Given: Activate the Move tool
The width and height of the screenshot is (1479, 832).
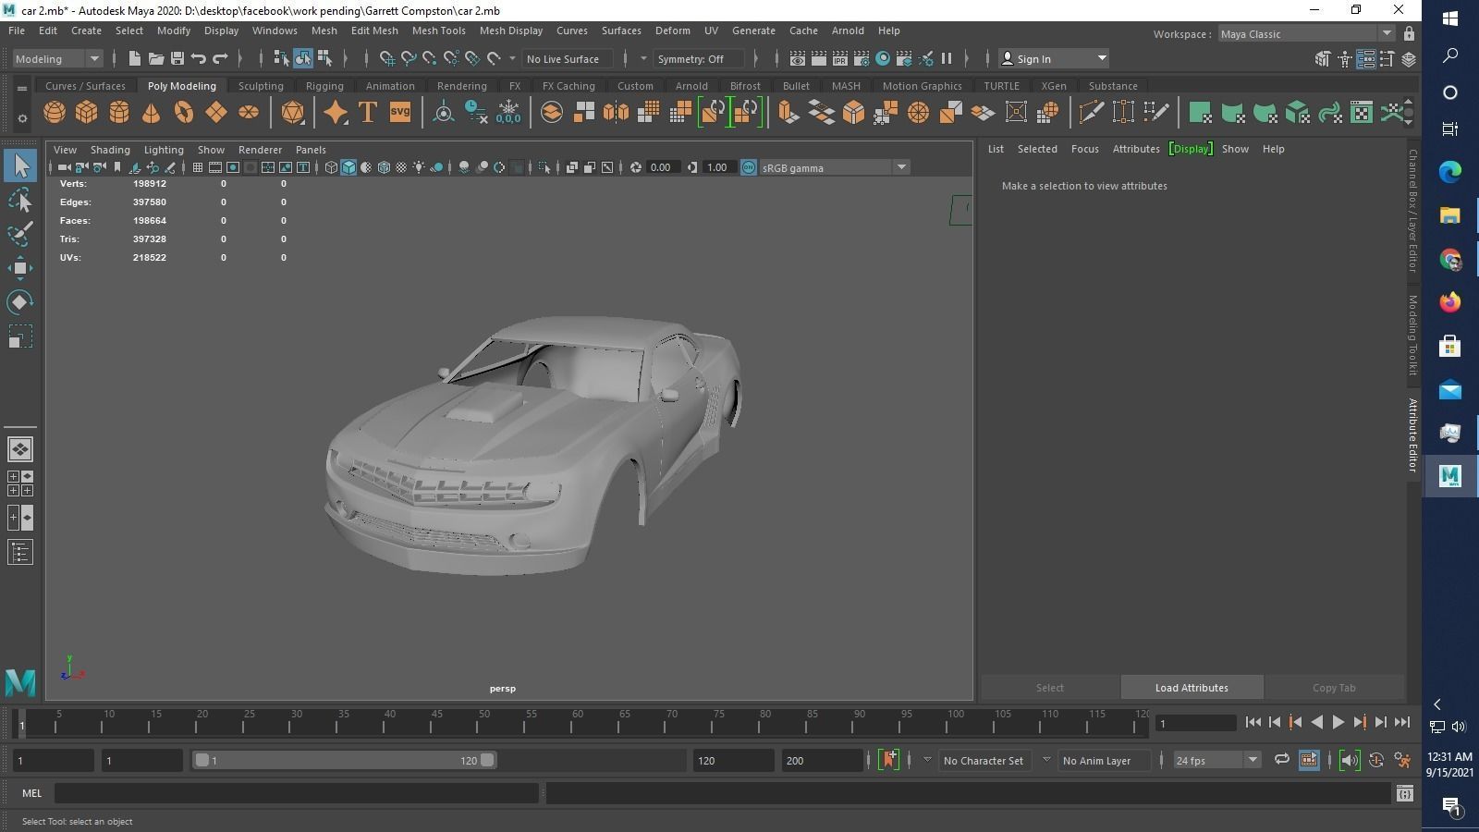Looking at the screenshot, I should (20, 268).
